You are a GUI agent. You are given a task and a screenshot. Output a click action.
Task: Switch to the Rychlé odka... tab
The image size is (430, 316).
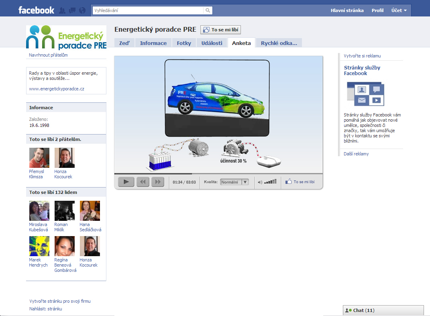tap(279, 43)
